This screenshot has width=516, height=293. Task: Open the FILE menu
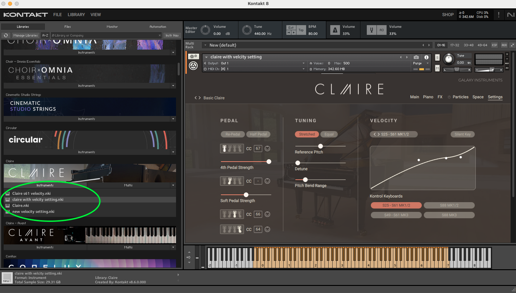click(57, 15)
